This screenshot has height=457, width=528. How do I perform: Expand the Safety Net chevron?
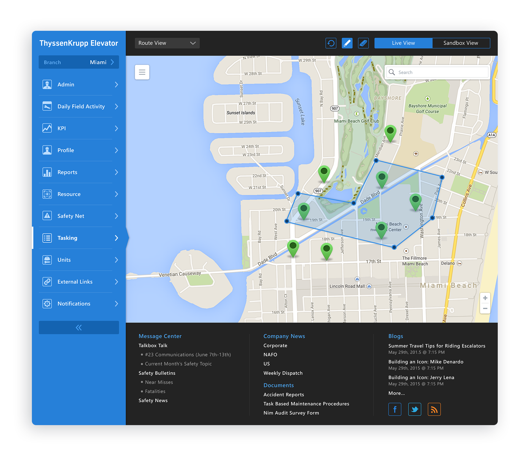pos(116,216)
